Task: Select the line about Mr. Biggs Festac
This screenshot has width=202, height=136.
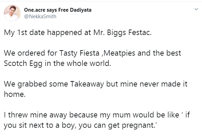Action: click(x=78, y=32)
